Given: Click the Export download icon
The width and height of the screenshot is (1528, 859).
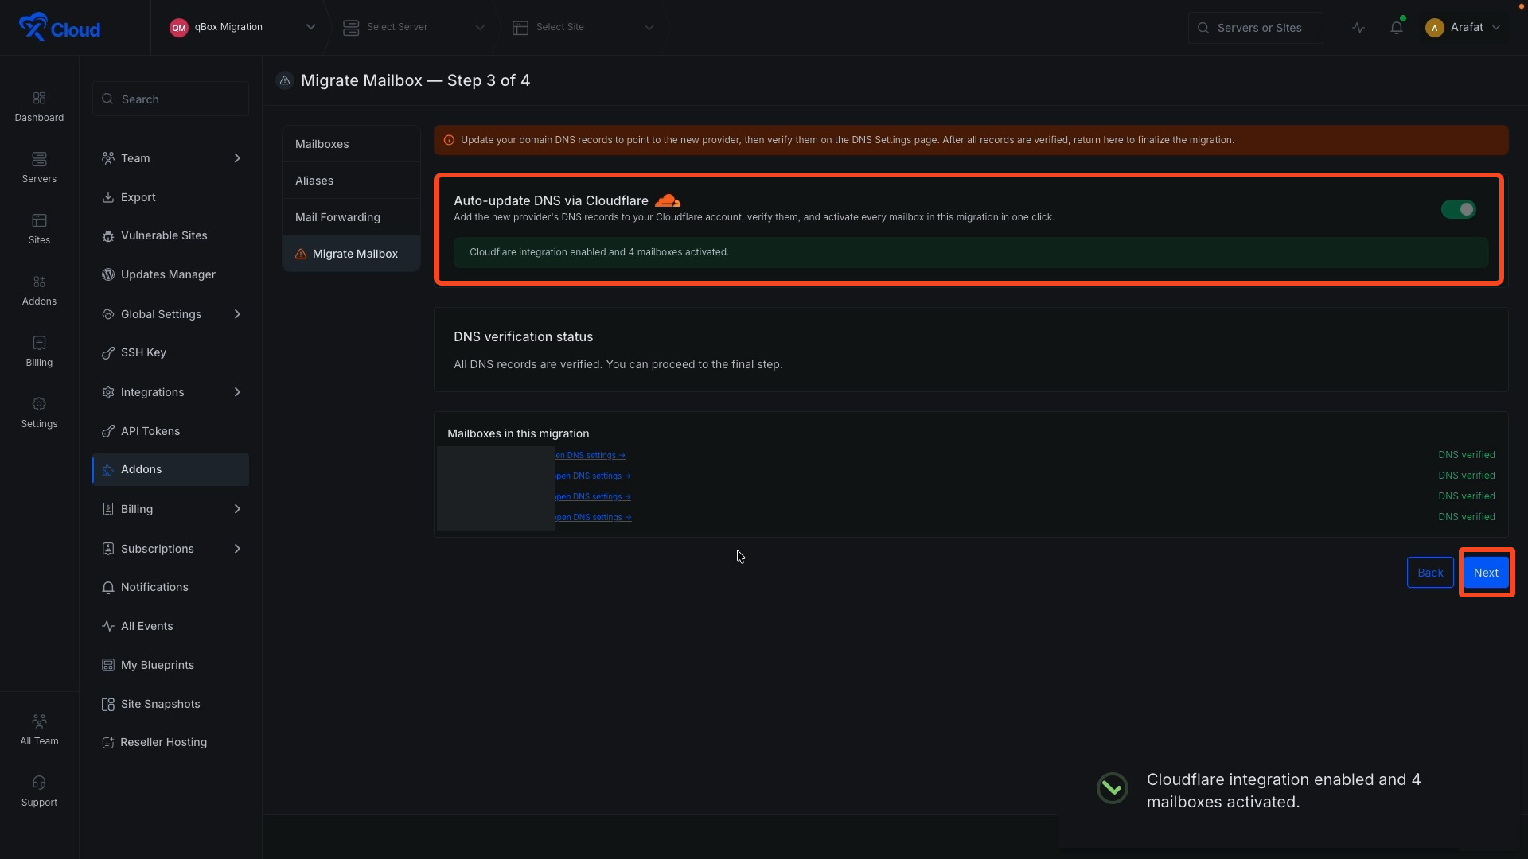Looking at the screenshot, I should tap(108, 197).
